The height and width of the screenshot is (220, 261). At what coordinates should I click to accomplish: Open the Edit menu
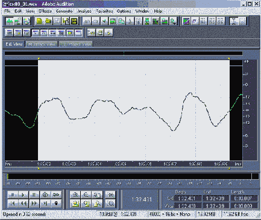pos(18,11)
